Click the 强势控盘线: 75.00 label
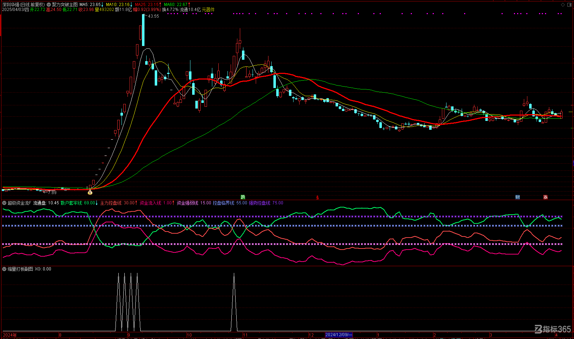 pos(266,203)
